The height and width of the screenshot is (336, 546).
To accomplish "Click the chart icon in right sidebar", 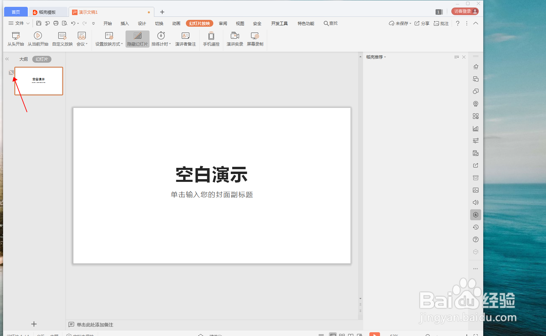I will coord(476,128).
